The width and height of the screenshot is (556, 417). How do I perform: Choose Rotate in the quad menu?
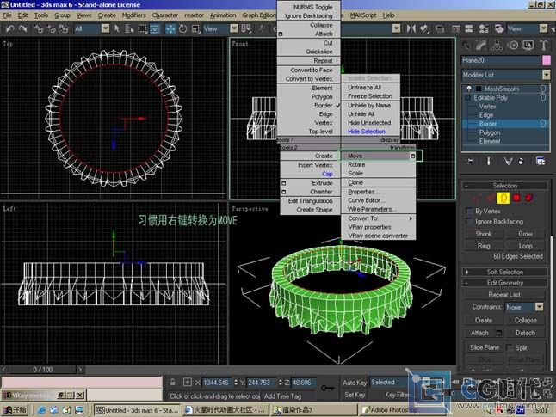356,165
